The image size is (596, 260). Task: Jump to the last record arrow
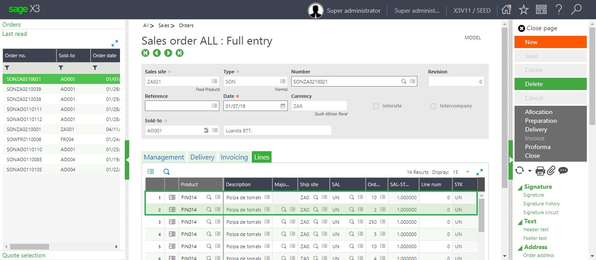pos(180,53)
